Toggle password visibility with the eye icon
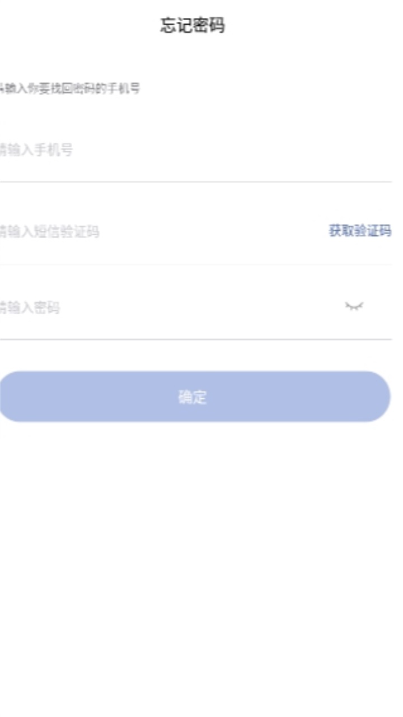The image size is (403, 717). pos(354,306)
